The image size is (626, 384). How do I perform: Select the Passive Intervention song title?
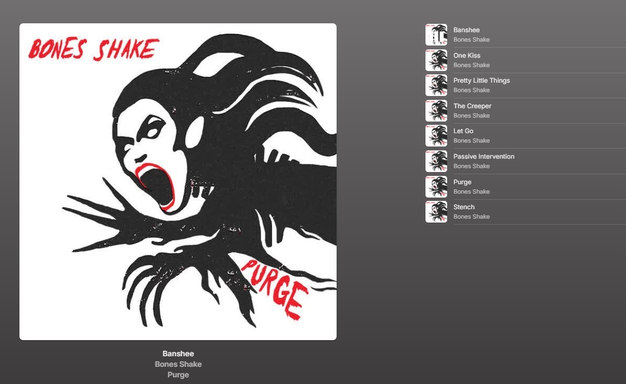tap(483, 156)
